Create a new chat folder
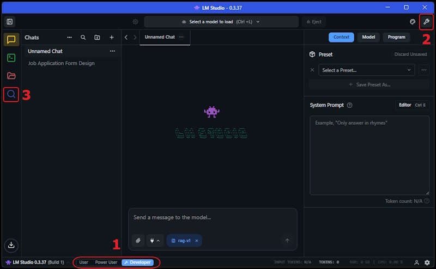The height and width of the screenshot is (269, 436). point(97,37)
